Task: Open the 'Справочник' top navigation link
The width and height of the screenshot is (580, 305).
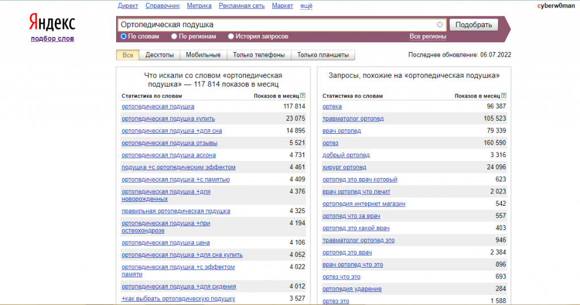Action: (x=163, y=6)
